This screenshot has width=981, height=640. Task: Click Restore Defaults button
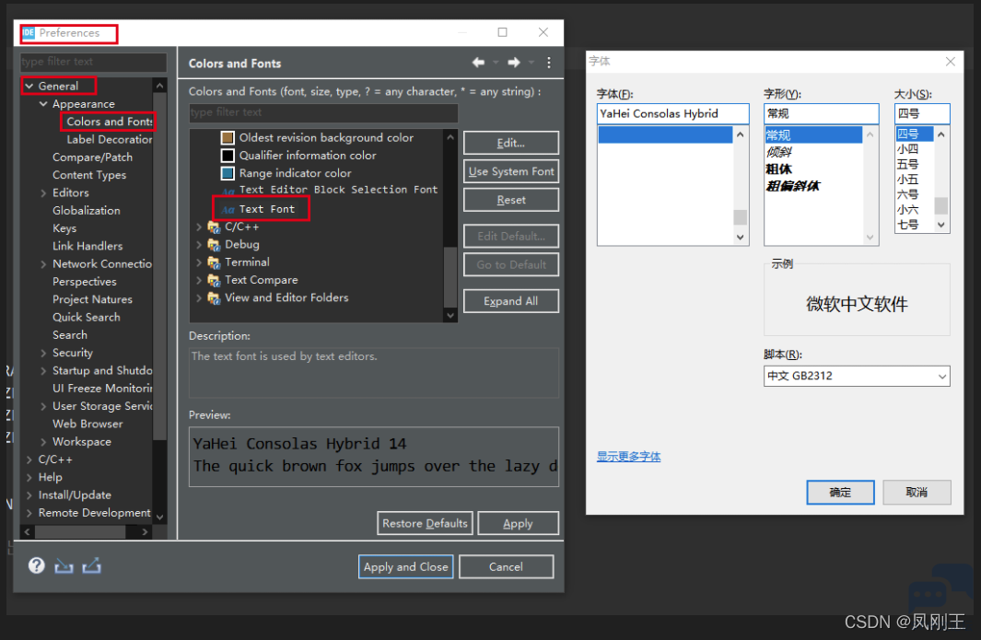(x=425, y=523)
